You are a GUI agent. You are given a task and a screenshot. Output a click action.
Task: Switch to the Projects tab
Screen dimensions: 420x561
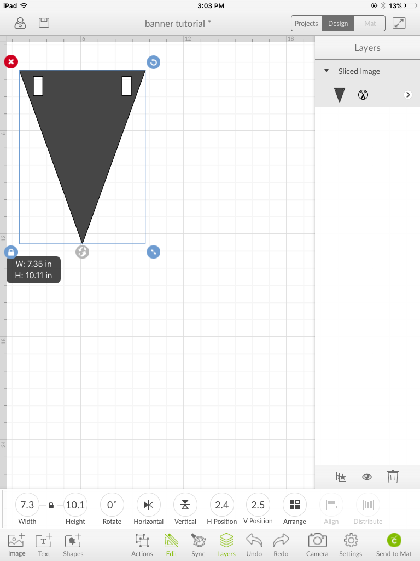pyautogui.click(x=306, y=24)
